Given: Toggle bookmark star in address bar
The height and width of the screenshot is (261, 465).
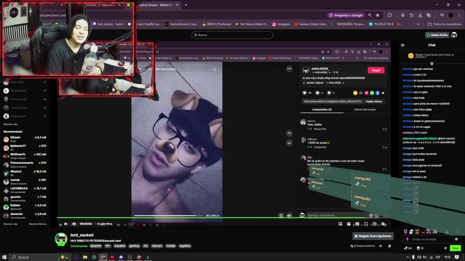Looking at the screenshot, I should pos(378,15).
